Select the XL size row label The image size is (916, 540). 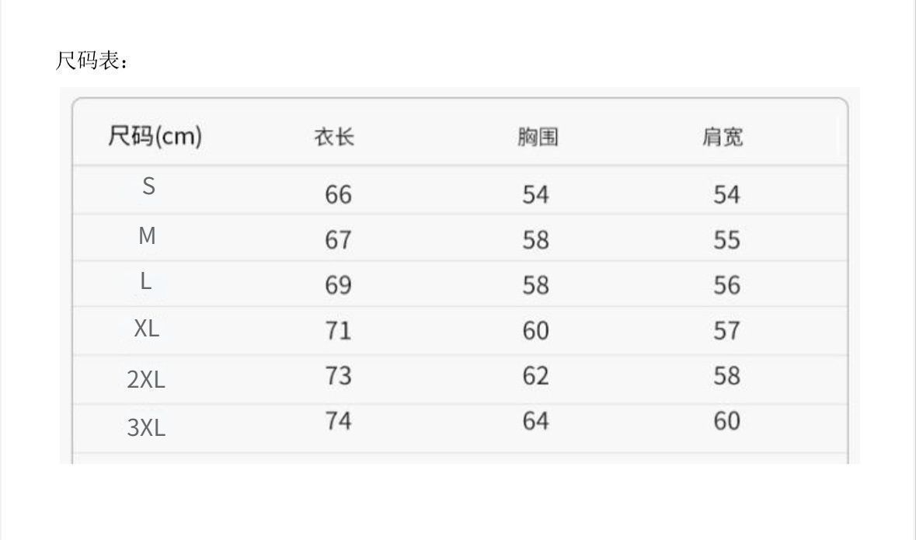tap(146, 329)
